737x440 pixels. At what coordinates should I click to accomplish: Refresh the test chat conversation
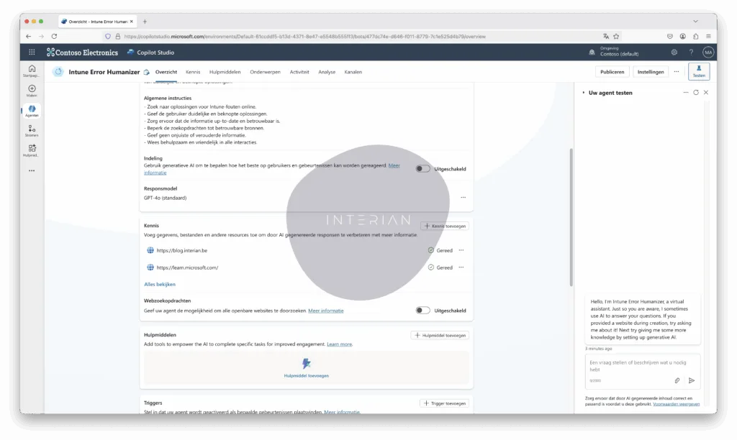coord(695,93)
